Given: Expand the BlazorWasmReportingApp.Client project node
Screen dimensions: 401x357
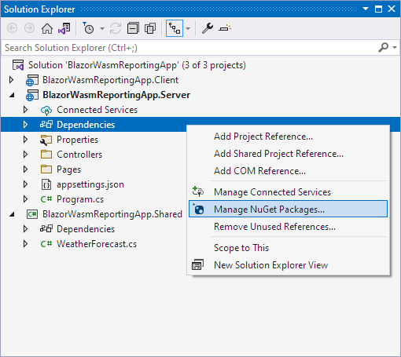Looking at the screenshot, I should [x=11, y=80].
